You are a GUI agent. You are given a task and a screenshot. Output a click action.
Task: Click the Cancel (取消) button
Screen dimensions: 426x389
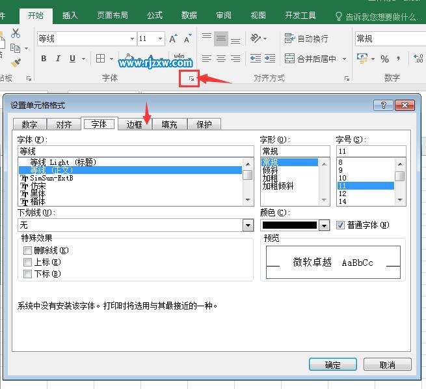[388, 364]
